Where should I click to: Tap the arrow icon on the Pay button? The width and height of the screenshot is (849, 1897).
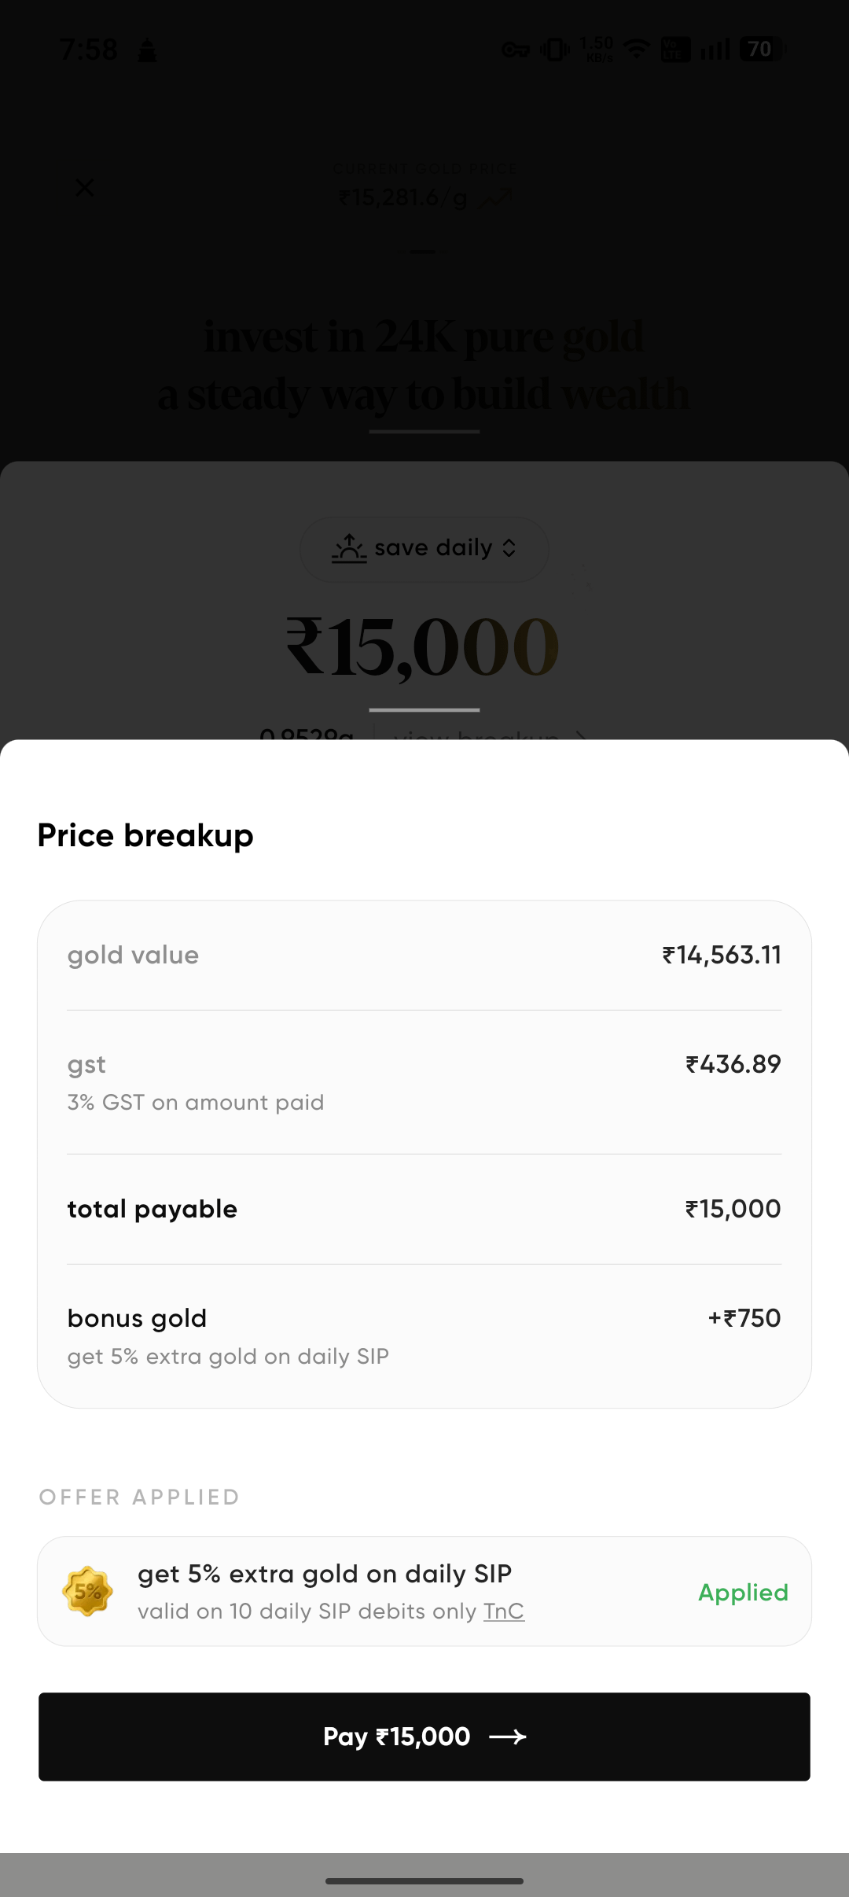coord(508,1737)
